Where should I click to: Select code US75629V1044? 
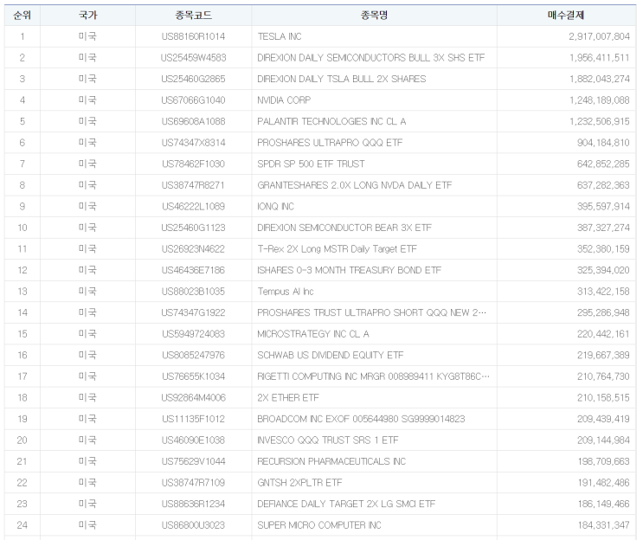pos(193,461)
